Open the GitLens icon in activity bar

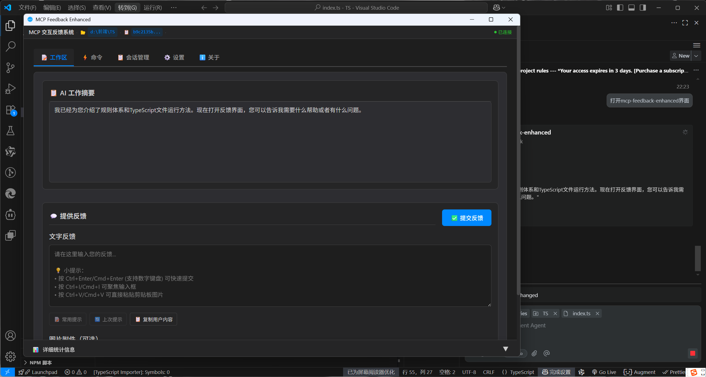pyautogui.click(x=10, y=173)
